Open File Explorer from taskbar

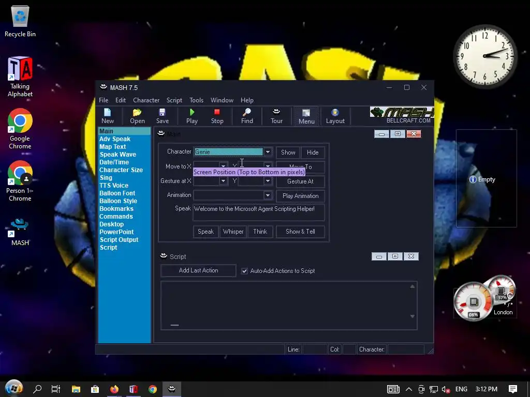(76, 389)
